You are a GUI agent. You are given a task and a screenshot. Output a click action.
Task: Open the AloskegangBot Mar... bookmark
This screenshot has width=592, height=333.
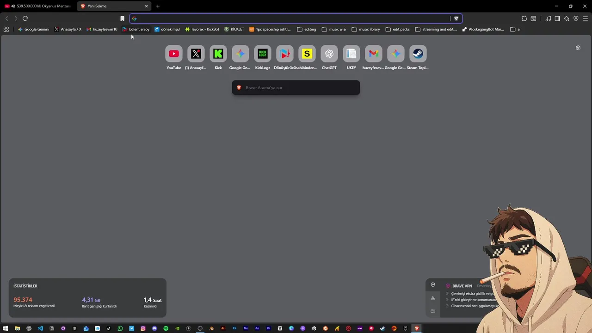pyautogui.click(x=483, y=29)
